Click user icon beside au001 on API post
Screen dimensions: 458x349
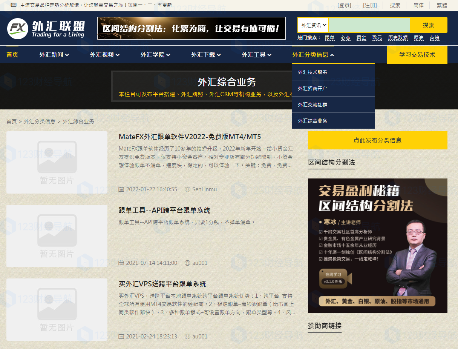coord(187,263)
